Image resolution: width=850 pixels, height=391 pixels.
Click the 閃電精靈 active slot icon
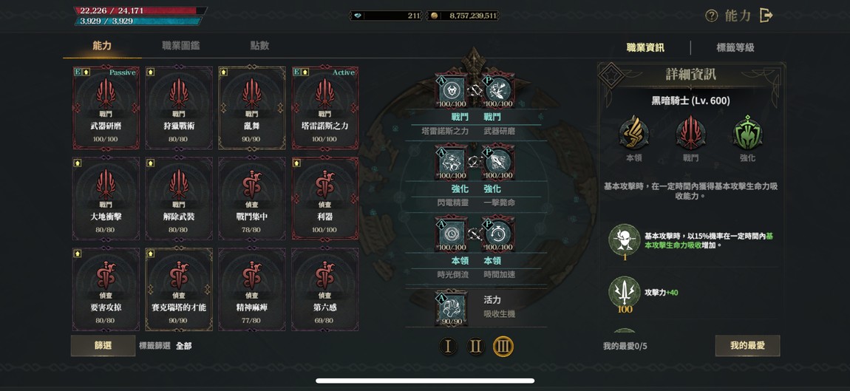click(x=451, y=162)
